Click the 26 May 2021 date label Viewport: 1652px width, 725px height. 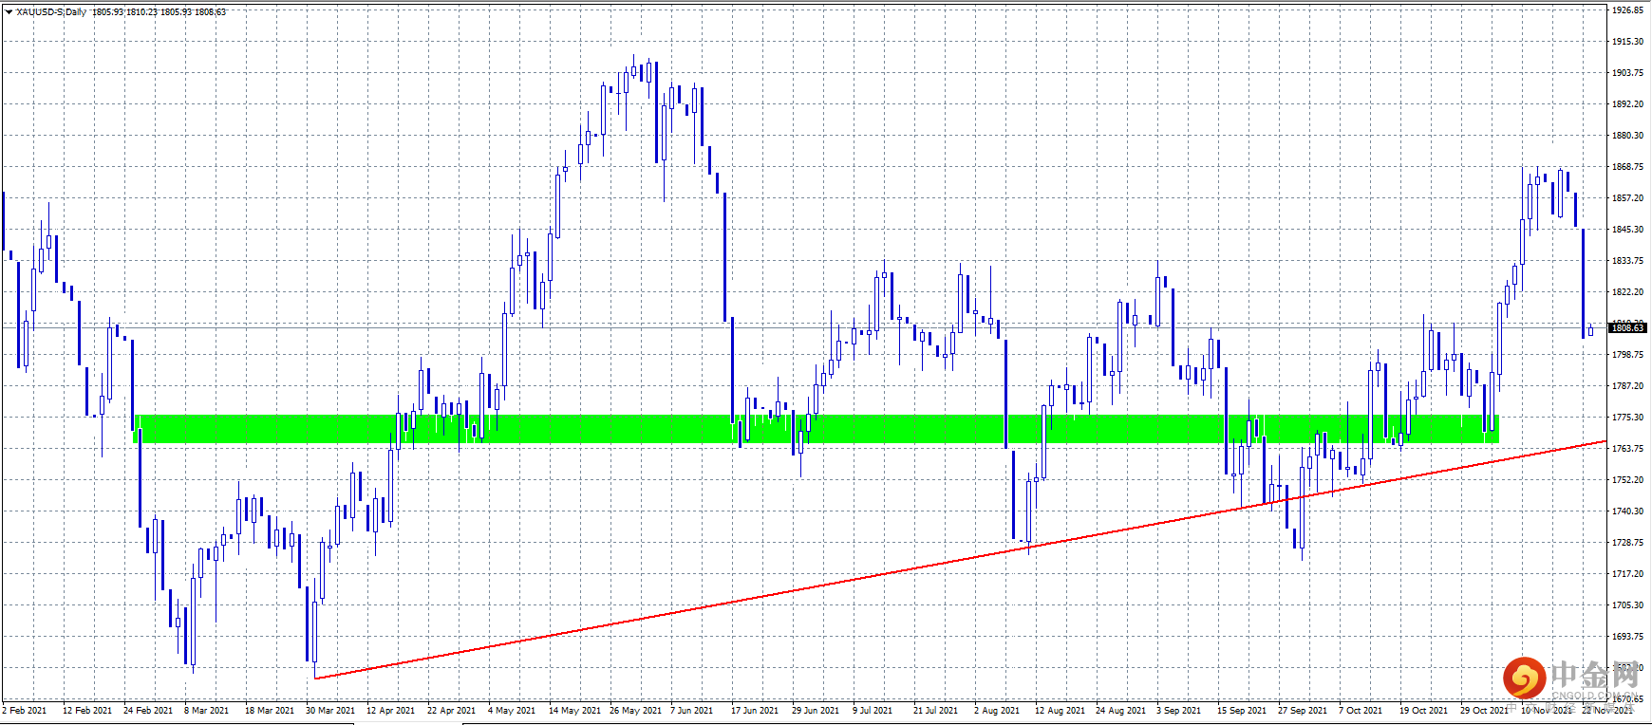pos(636,711)
